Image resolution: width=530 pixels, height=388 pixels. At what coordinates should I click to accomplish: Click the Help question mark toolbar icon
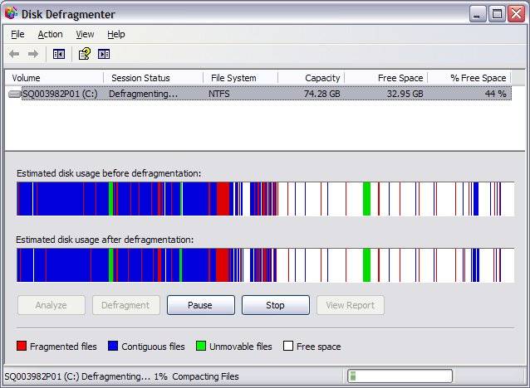pos(84,54)
